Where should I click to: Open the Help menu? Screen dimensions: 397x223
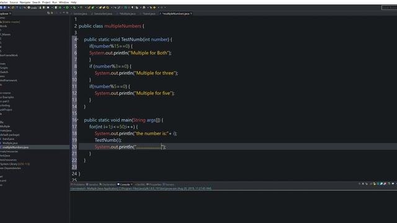pyautogui.click(x=74, y=2)
